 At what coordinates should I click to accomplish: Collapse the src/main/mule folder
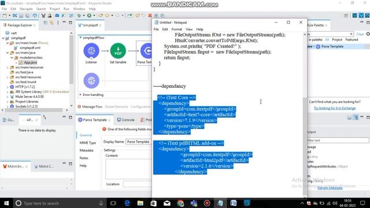coord(8,43)
